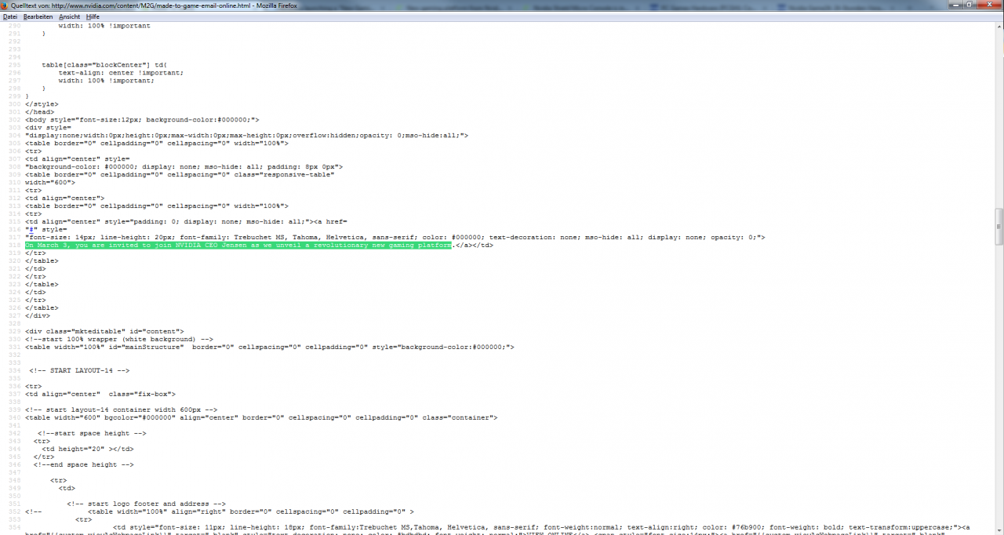The width and height of the screenshot is (1004, 535).
Task: Open the Hilfe menu
Action: click(x=93, y=16)
